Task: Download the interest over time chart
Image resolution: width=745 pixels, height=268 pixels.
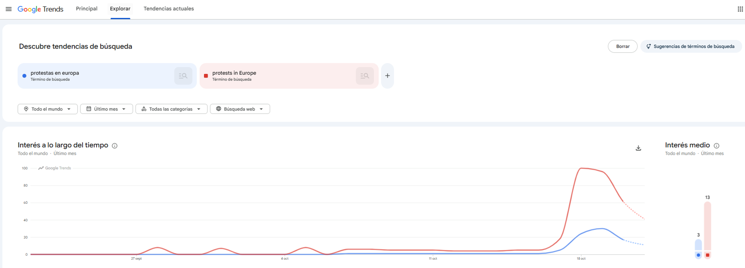Action: 638,148
